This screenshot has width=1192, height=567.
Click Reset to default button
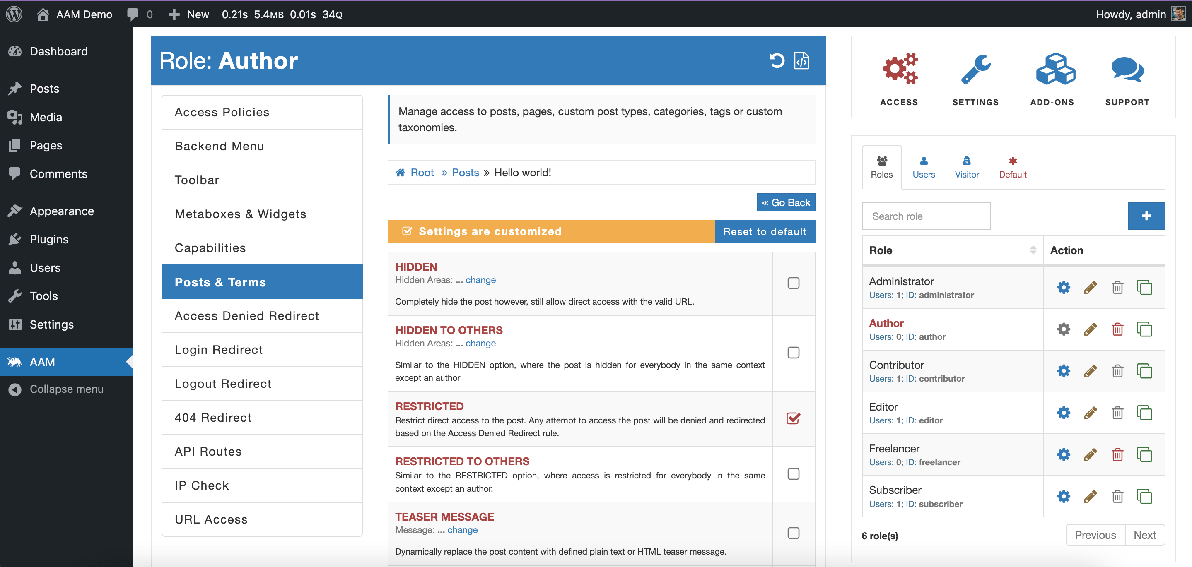coord(765,231)
